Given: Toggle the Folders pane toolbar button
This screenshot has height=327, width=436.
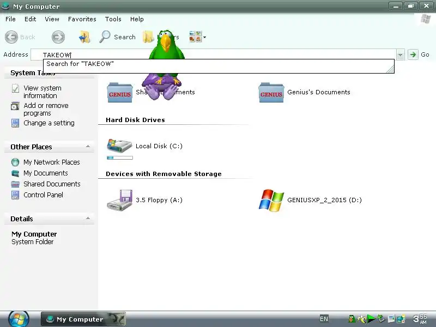Looking at the screenshot, I should 148,37.
